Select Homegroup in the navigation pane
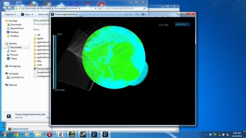246x138 pixels. pos(14,66)
